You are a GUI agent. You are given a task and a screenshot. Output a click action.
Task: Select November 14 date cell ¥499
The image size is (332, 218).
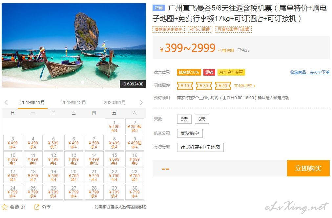pos(94,159)
